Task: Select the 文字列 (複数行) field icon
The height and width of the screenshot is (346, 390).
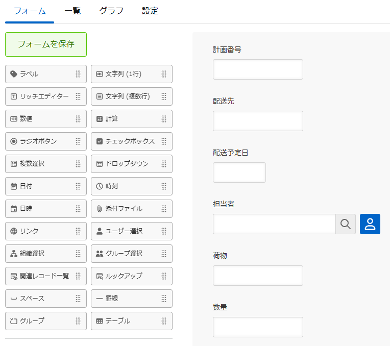Action: pyautogui.click(x=100, y=96)
